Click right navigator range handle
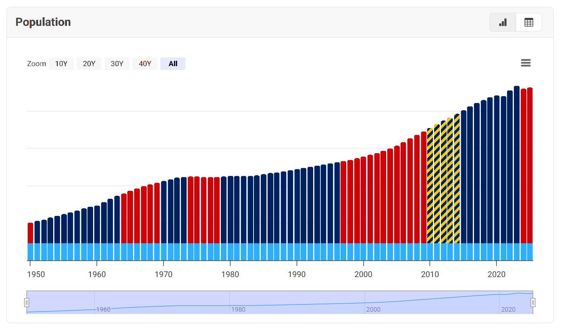561x328 pixels. click(533, 303)
